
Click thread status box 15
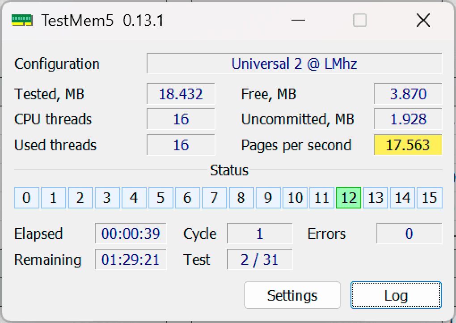tap(430, 198)
